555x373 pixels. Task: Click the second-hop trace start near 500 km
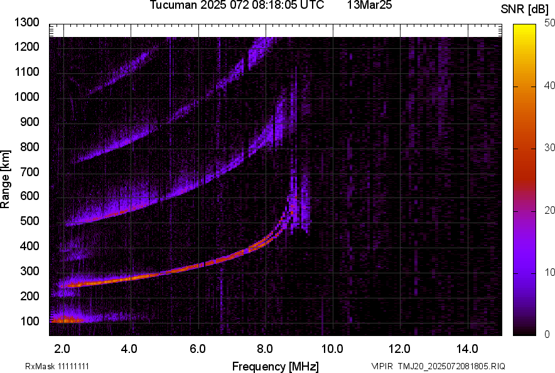click(70, 223)
